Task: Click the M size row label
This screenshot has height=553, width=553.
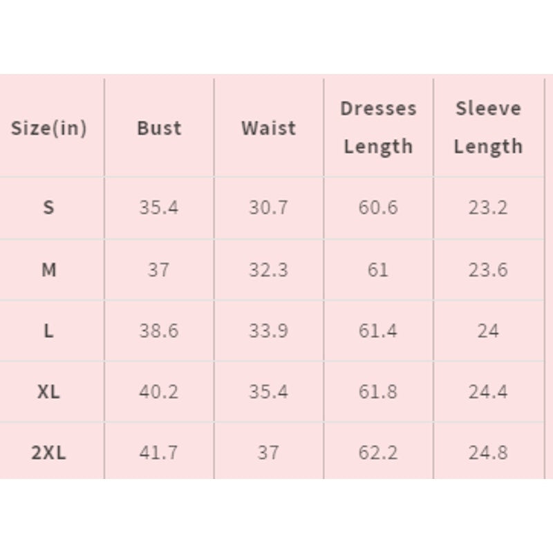Action: click(48, 270)
